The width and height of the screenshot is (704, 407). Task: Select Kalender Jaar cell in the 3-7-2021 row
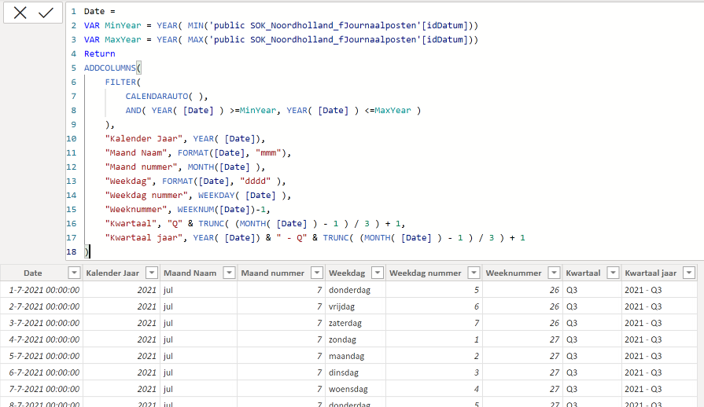point(121,323)
